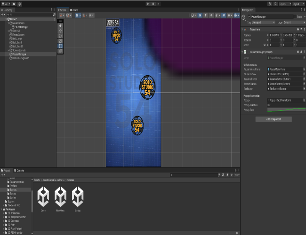Select EventSystem in Hierarchy
Screen dimensions: 306x235
(x=18, y=35)
